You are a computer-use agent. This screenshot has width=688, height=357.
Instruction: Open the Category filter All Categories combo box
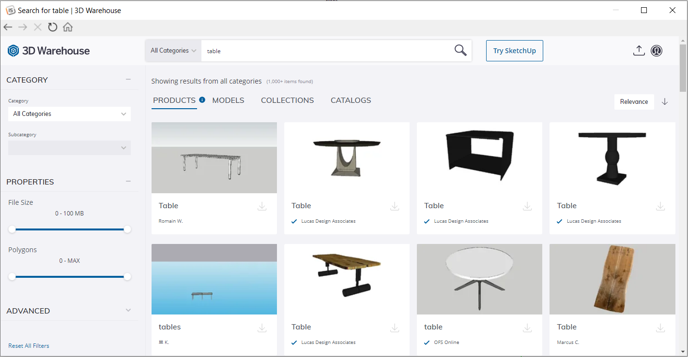[x=69, y=114]
